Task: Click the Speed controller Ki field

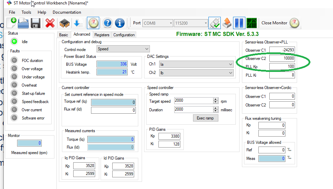Action: pyautogui.click(x=169, y=144)
